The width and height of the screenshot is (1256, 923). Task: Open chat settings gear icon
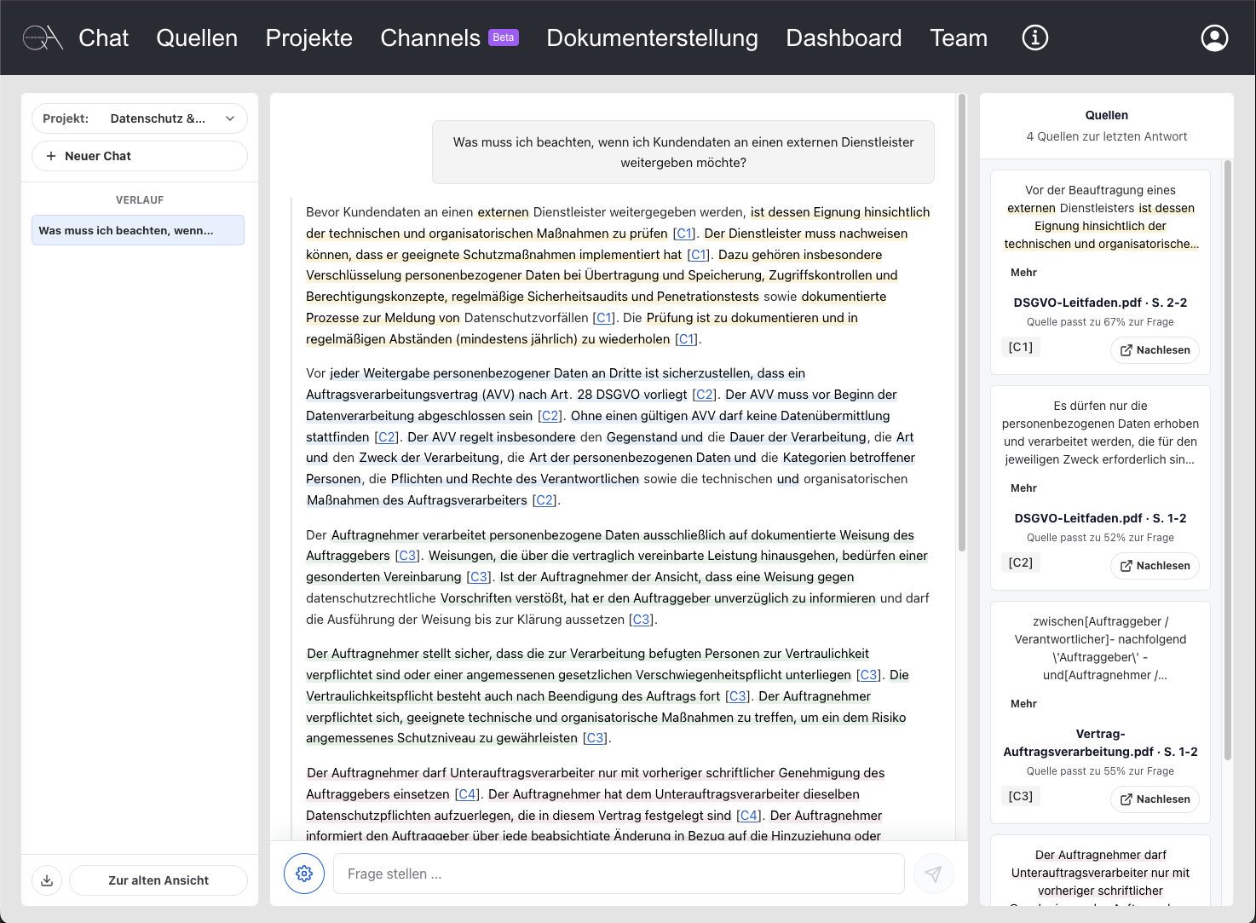pyautogui.click(x=304, y=874)
